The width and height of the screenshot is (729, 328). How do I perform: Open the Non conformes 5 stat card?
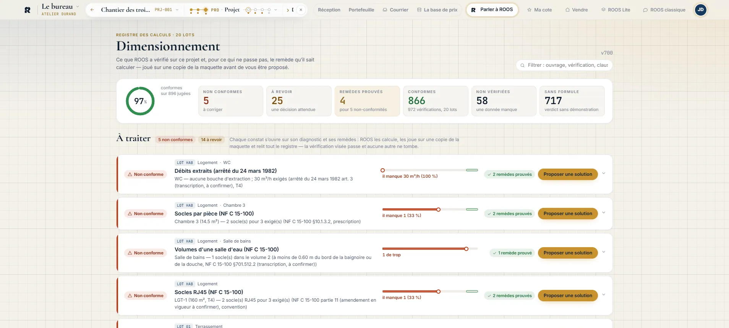pos(230,101)
